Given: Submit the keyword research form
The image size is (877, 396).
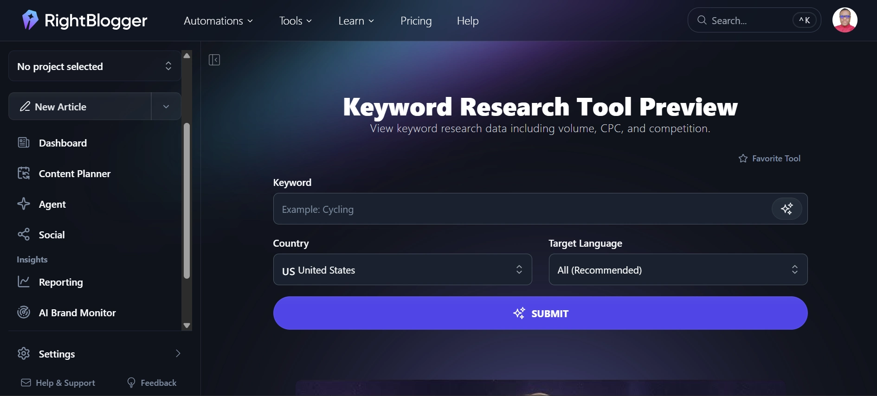Looking at the screenshot, I should coord(540,313).
